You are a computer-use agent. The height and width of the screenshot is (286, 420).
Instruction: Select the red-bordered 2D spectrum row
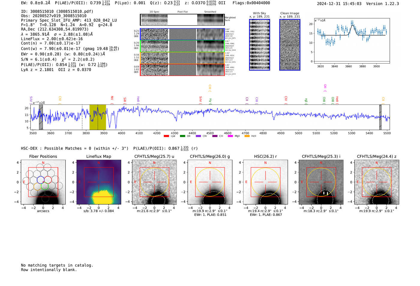tap(182, 70)
